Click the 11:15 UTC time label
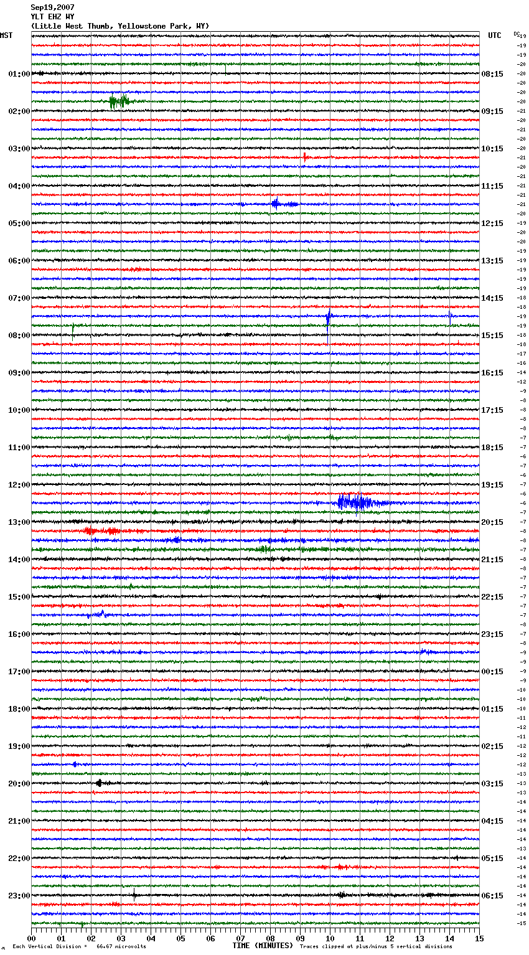The width and height of the screenshot is (529, 955). [x=492, y=186]
